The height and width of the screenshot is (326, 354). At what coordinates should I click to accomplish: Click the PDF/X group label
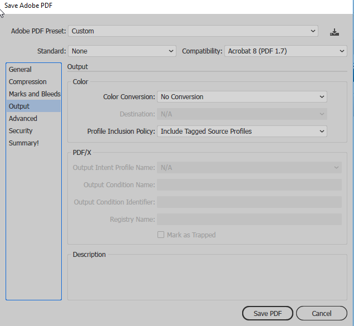coord(82,153)
